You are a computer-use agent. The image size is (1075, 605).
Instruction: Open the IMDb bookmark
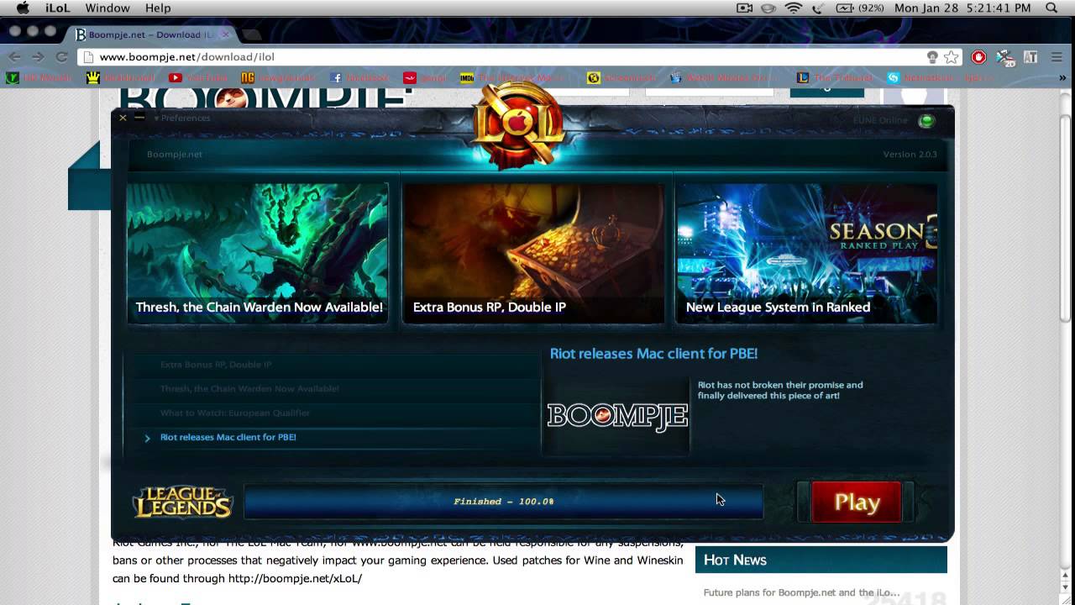point(512,78)
